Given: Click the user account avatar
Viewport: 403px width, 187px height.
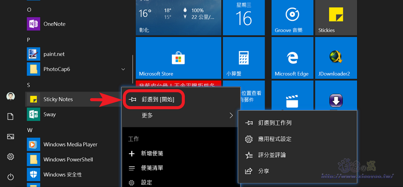Looking at the screenshot, I should 10,97.
